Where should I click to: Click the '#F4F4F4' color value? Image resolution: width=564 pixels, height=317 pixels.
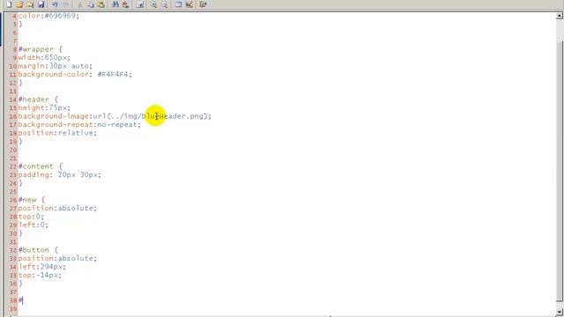click(x=113, y=74)
